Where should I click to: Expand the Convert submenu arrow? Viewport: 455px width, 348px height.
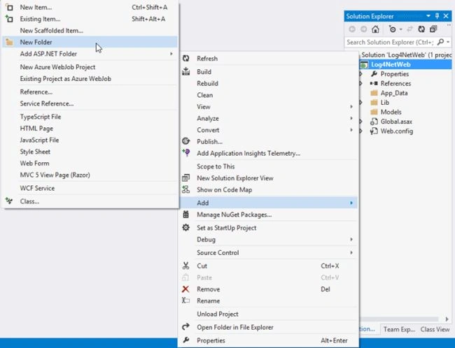coord(351,130)
